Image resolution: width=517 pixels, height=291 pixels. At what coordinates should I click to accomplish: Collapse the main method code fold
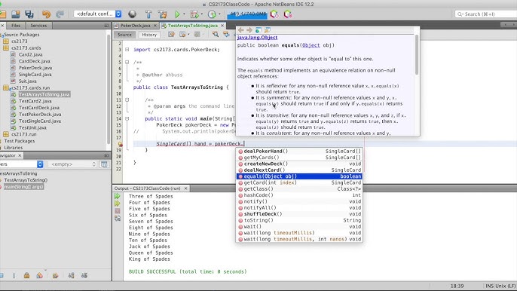point(127,118)
